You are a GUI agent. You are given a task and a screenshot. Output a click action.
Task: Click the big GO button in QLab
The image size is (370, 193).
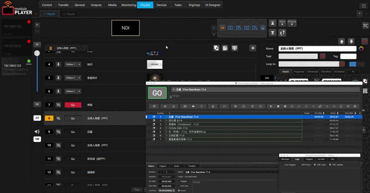157,93
